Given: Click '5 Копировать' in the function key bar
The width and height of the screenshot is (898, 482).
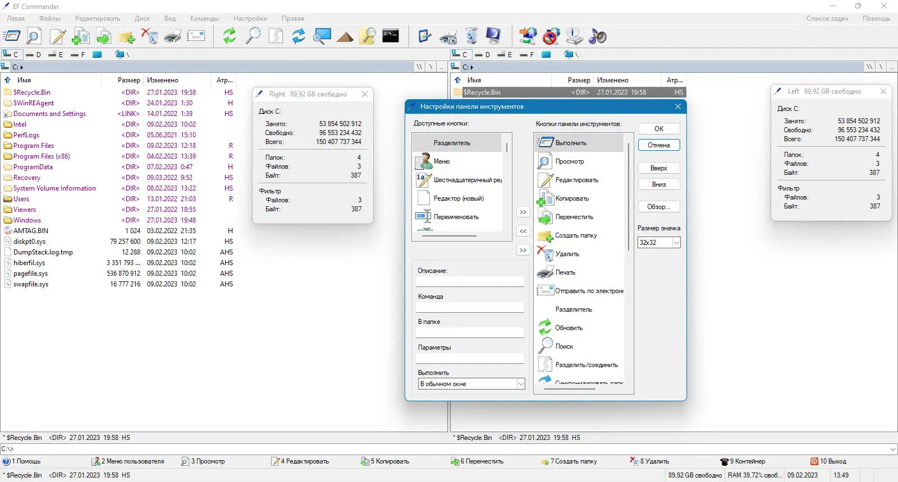Looking at the screenshot, I should pos(385,461).
